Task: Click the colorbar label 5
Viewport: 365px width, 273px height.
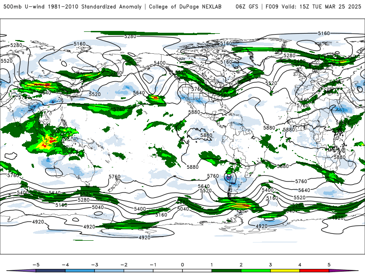Action: point(329,265)
